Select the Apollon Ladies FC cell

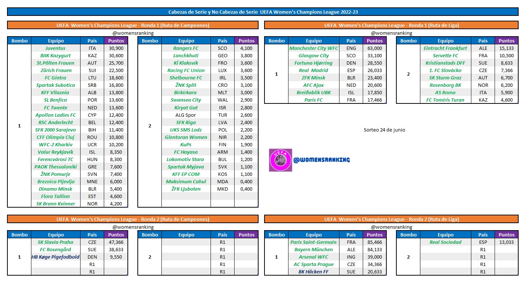(x=56, y=115)
